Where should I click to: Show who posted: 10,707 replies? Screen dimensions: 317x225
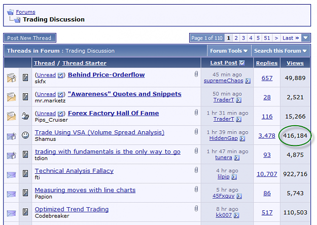point(267,174)
